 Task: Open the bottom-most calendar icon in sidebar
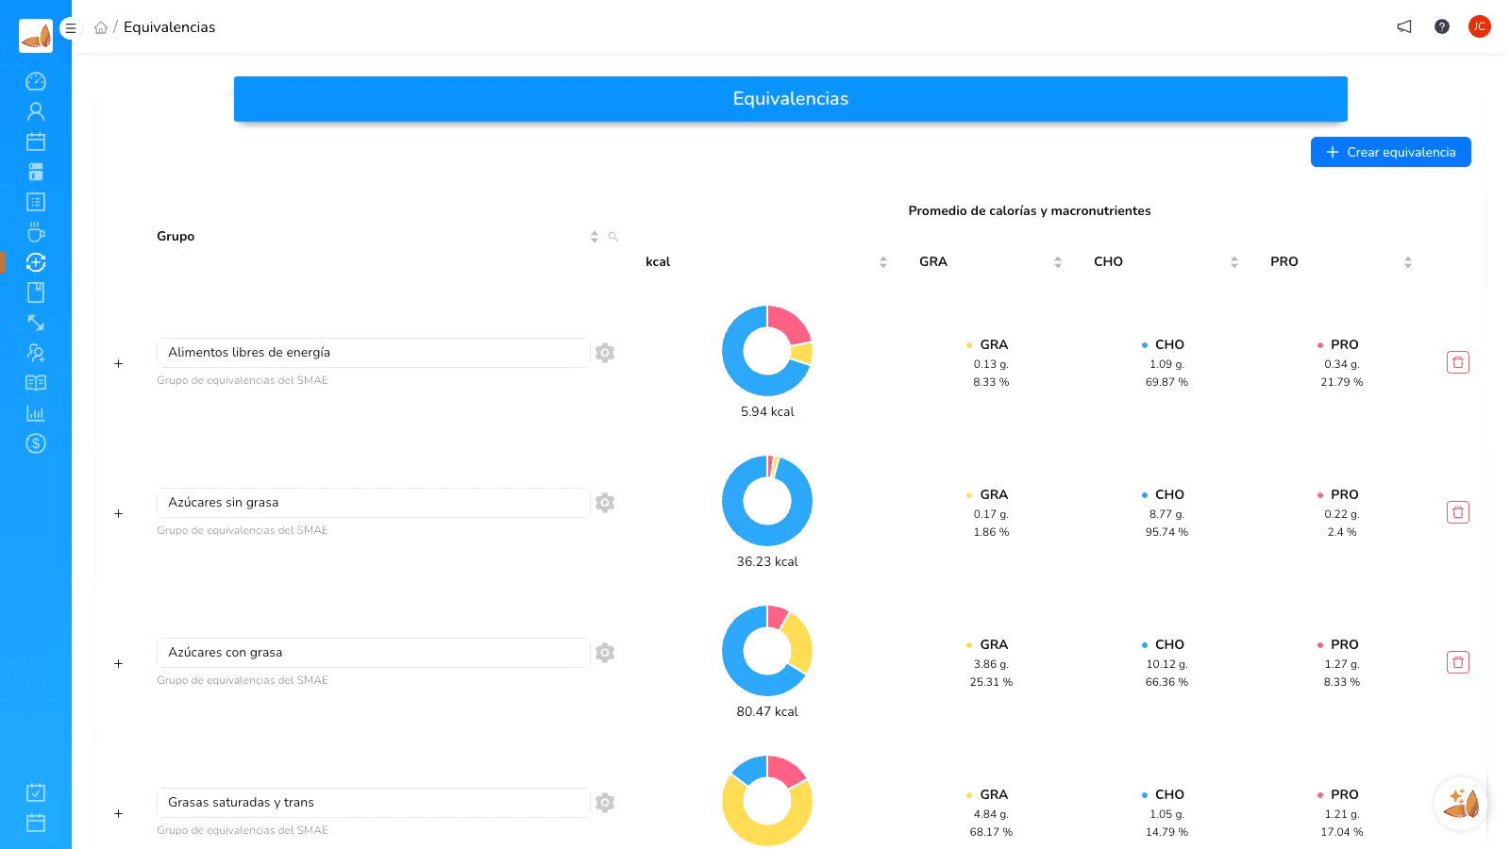(36, 823)
